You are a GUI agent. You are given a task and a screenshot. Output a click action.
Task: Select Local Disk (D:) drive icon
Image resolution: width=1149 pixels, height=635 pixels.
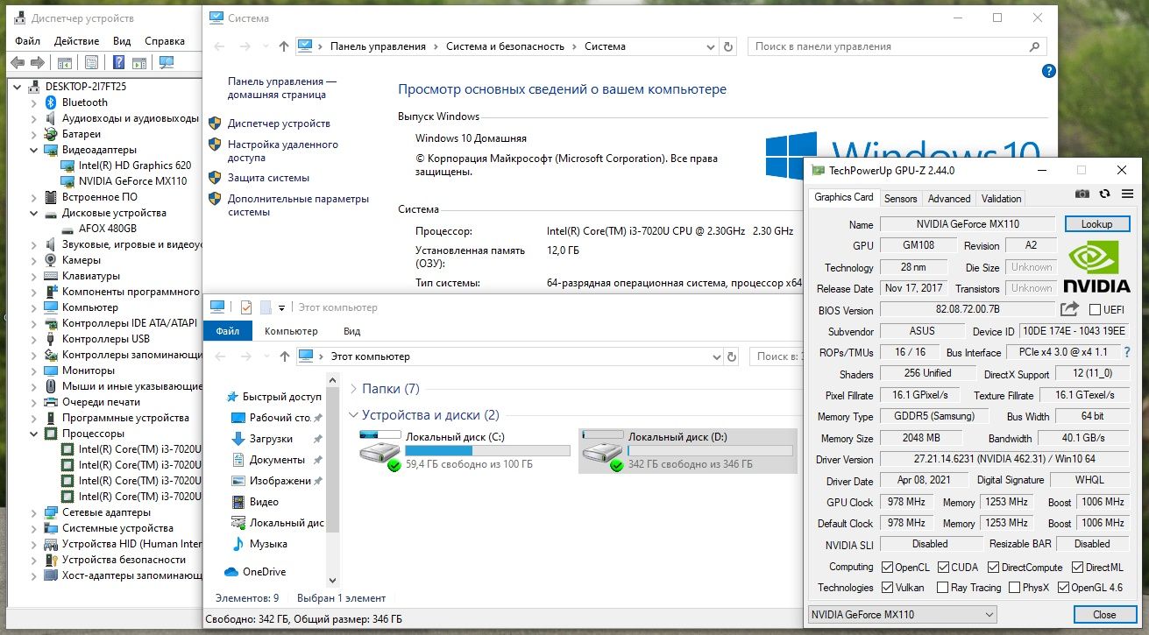coord(602,451)
